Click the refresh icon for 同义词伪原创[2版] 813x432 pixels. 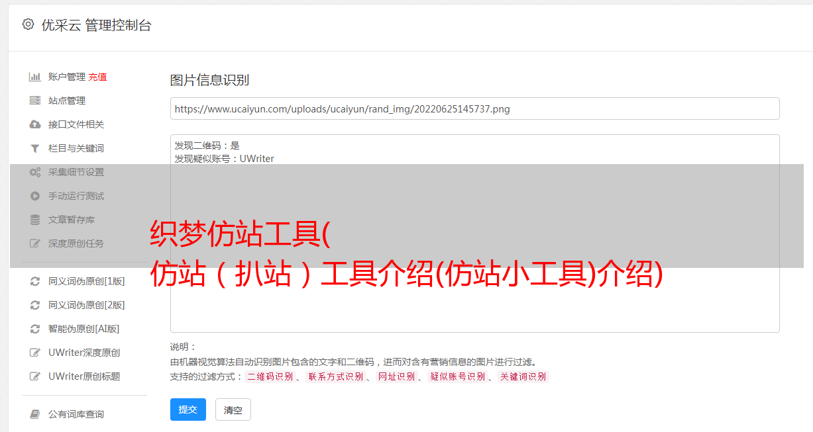35,305
